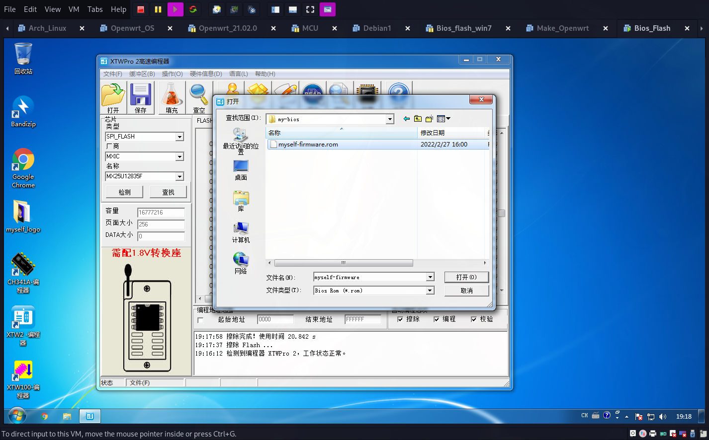Disable the 校验 (verify) checkbox
The width and height of the screenshot is (709, 440).
point(473,319)
